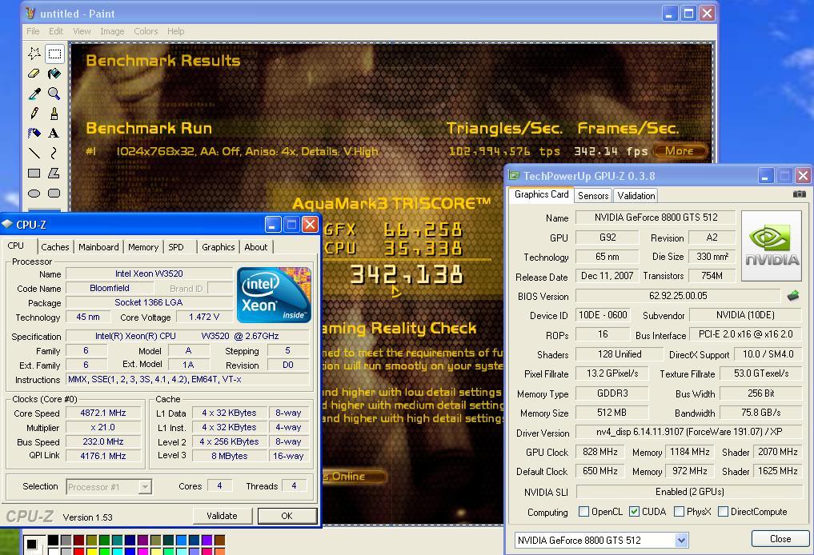Click the Core Speed value 4872.1 MHz
Screen dimensions: 814x555
[103, 413]
